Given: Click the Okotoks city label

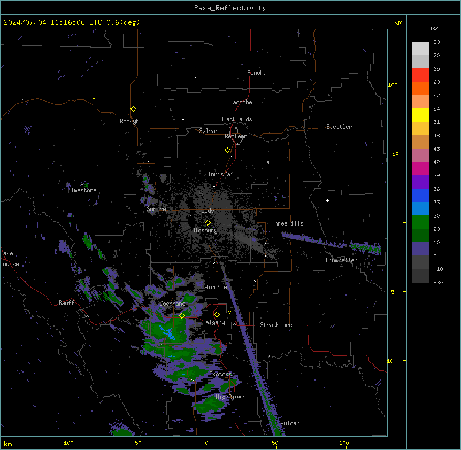Looking at the screenshot, I should point(220,374).
